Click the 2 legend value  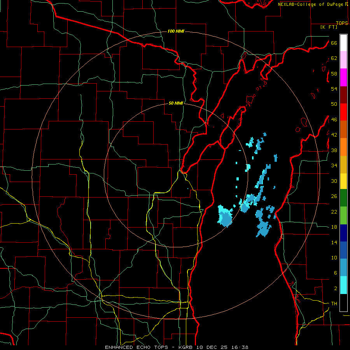[336, 289]
